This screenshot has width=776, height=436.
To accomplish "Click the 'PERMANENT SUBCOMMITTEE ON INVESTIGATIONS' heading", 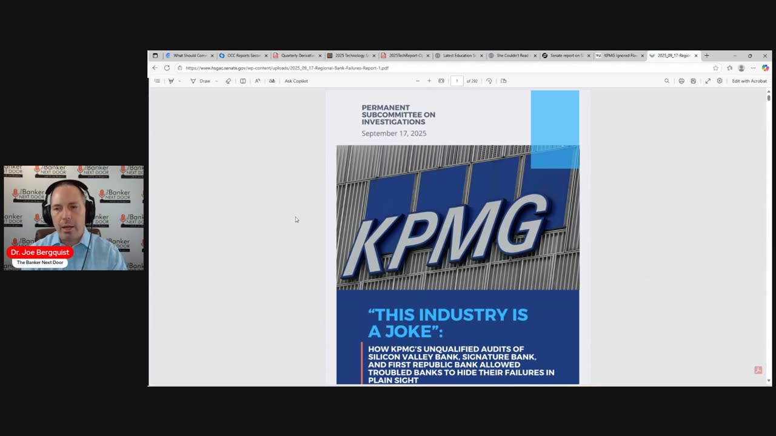I will point(398,115).
